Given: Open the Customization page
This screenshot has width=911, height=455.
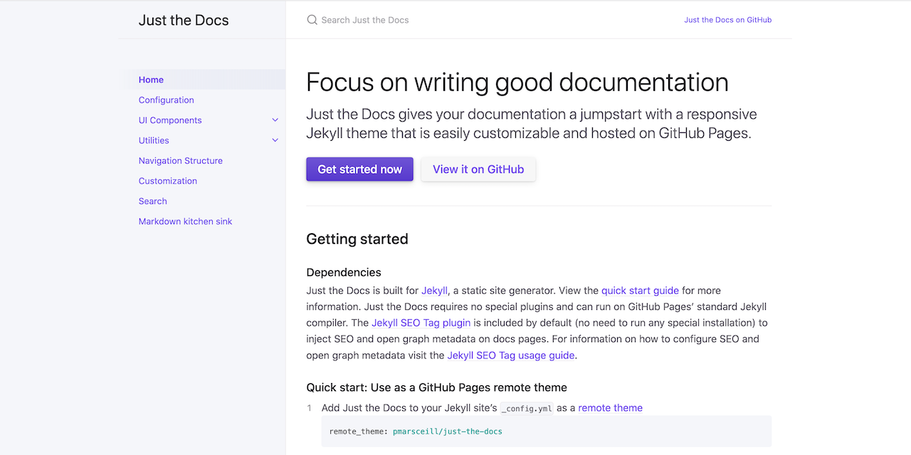Looking at the screenshot, I should pos(168,181).
